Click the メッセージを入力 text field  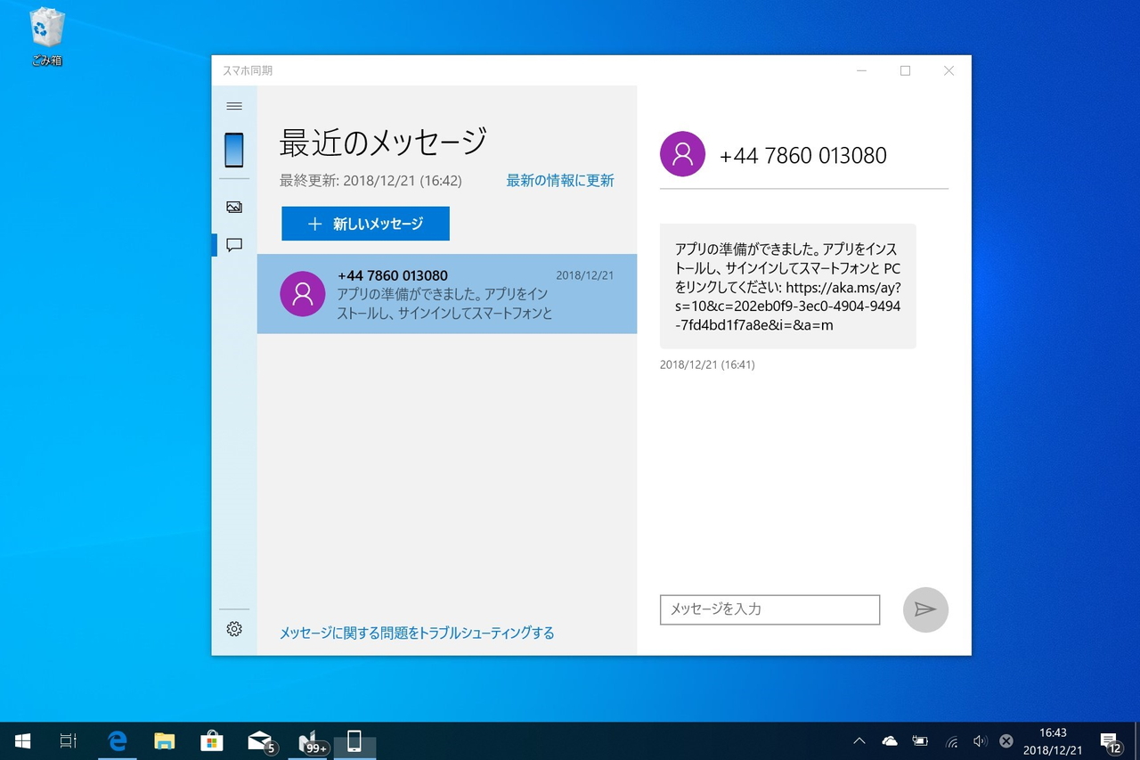point(769,609)
